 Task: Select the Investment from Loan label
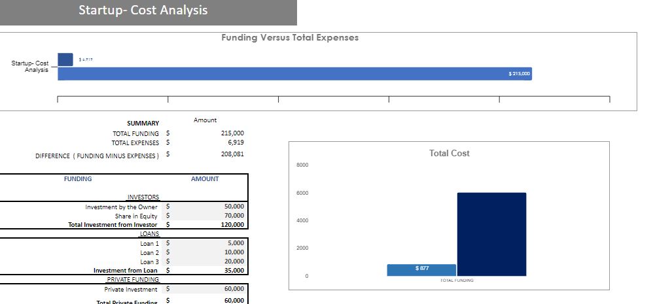pyautogui.click(x=126, y=271)
